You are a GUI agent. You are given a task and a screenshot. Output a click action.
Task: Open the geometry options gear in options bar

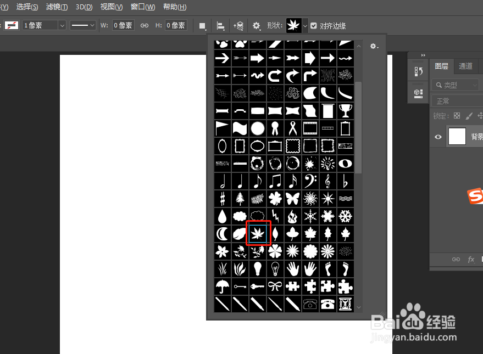tap(256, 25)
